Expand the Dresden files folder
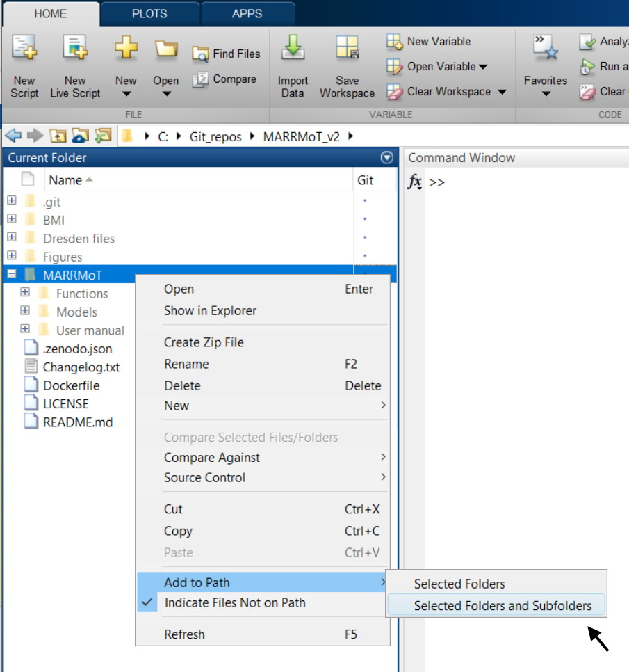The width and height of the screenshot is (629, 672). tap(12, 237)
